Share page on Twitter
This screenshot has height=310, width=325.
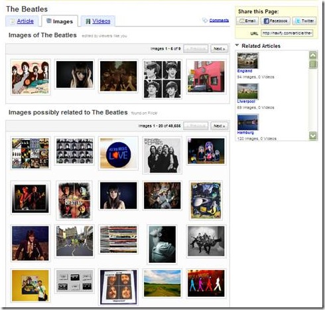[x=304, y=21]
